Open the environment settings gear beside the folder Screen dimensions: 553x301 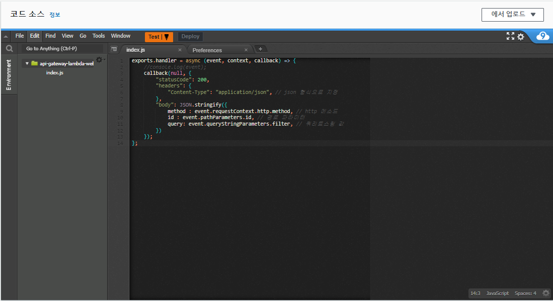click(100, 59)
